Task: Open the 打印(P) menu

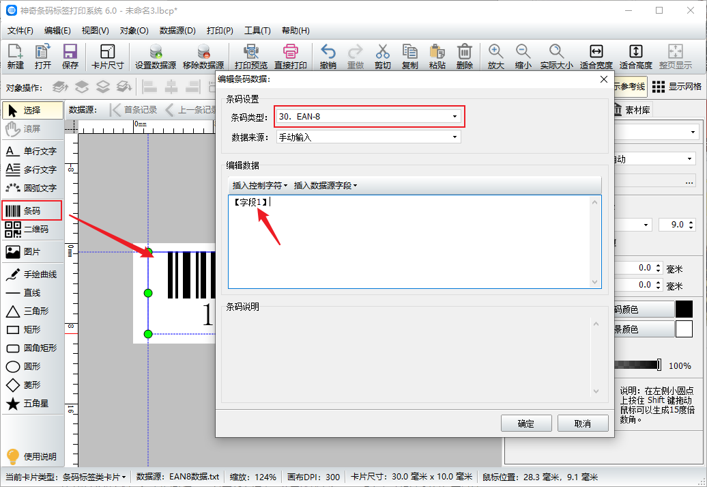Action: click(220, 31)
